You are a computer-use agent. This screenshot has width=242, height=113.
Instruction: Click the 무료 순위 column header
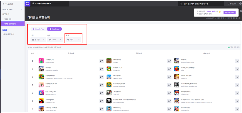71,53
